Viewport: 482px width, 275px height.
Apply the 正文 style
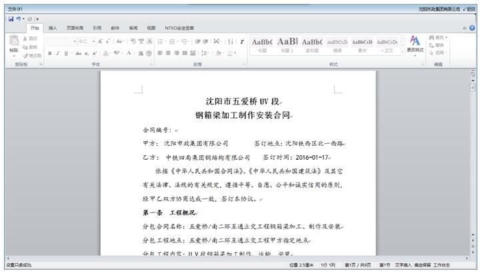pos(387,45)
